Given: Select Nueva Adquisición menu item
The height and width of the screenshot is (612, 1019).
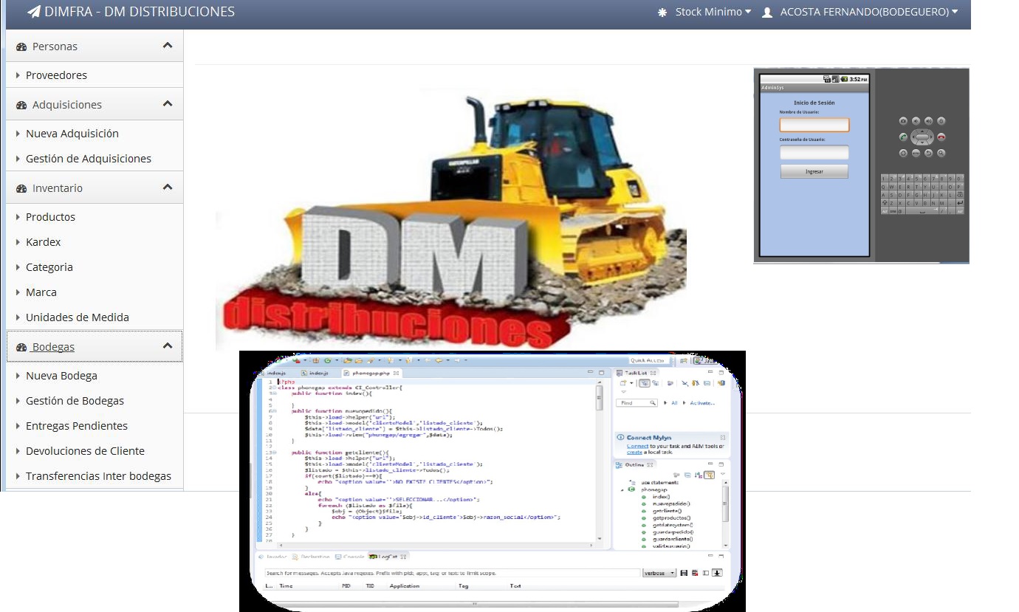Looking at the screenshot, I should [72, 134].
